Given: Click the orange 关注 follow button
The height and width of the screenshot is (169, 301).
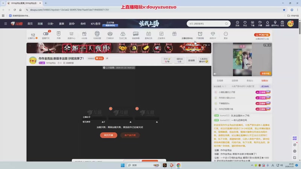Looking at the screenshot, I should click(99, 59).
